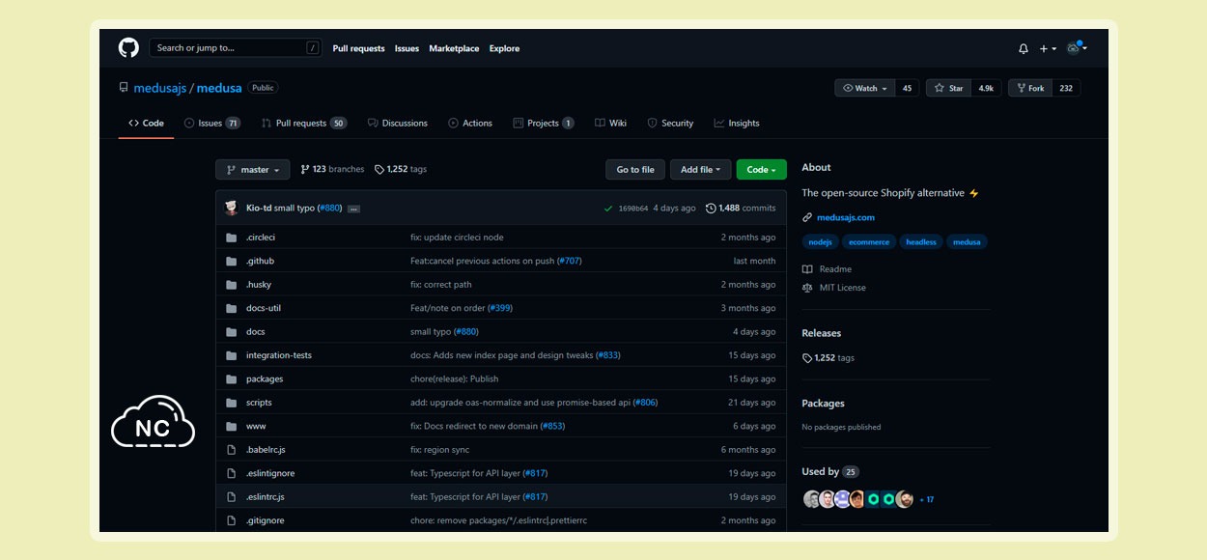Open the user avatar menu
The height and width of the screenshot is (560, 1207).
pyautogui.click(x=1077, y=48)
